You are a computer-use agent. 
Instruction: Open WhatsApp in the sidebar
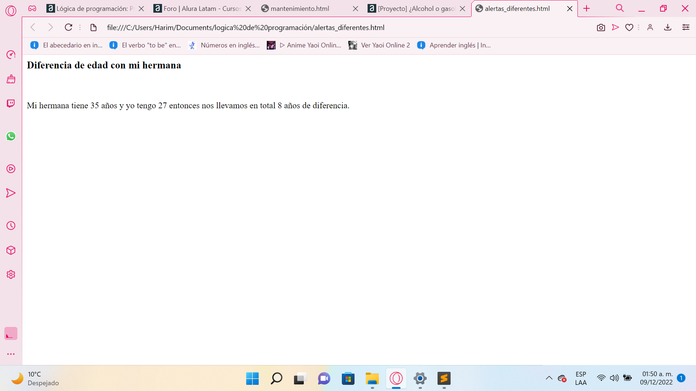click(x=11, y=136)
